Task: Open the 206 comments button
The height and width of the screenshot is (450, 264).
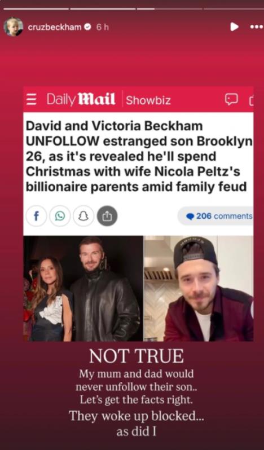Action: point(216,216)
